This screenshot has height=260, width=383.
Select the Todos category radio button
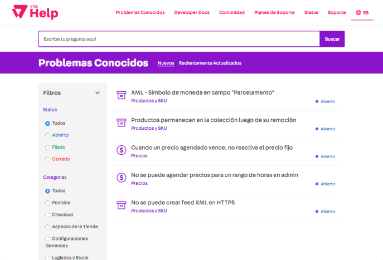pyautogui.click(x=47, y=191)
